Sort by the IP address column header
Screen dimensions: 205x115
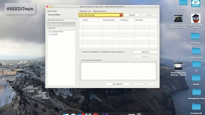tap(127, 20)
